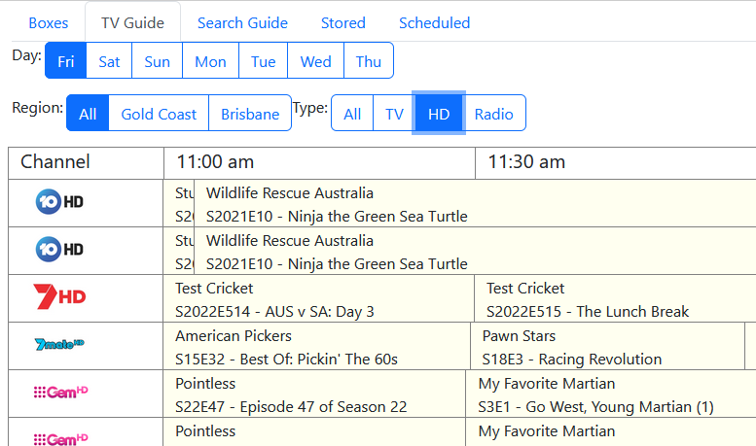Switch guide day to Sun

[158, 60]
